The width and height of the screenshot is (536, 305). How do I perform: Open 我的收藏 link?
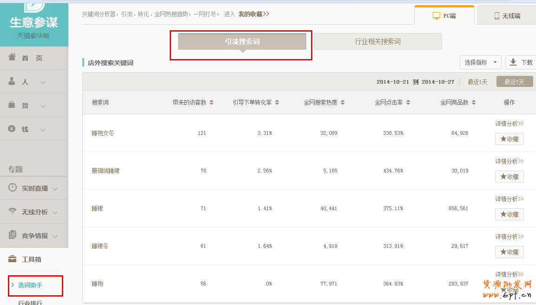[253, 14]
